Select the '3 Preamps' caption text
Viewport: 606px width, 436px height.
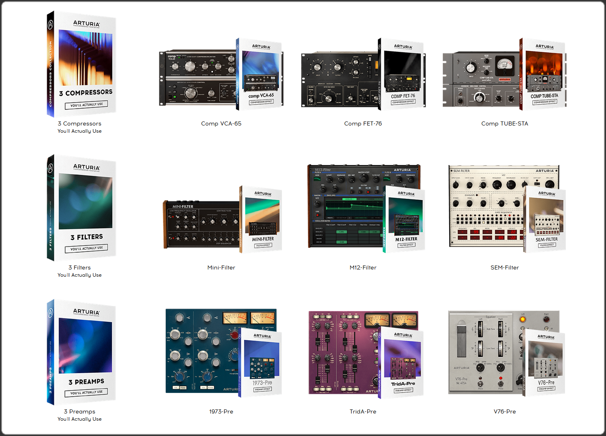coord(80,411)
